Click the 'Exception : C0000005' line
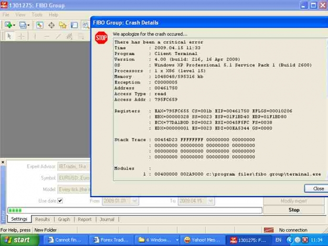The height and width of the screenshot is (246, 328). point(146,82)
